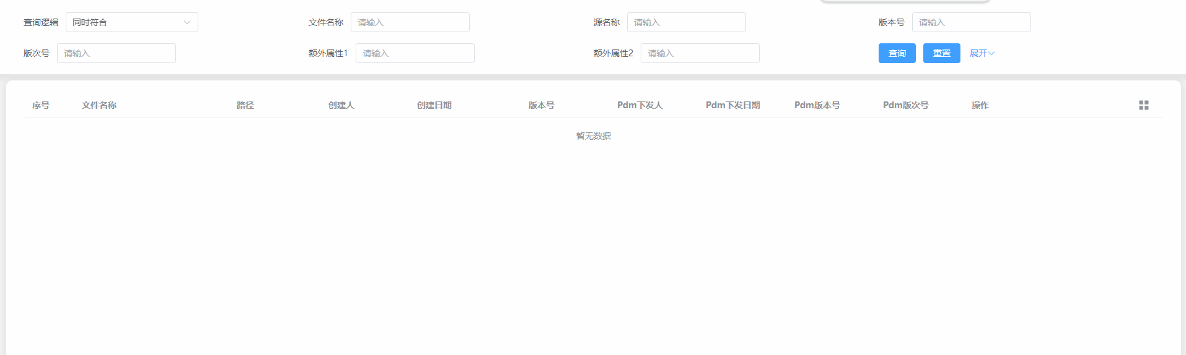The height and width of the screenshot is (355, 1186).
Task: Click the 查询逻辑 field label
Action: point(41,22)
